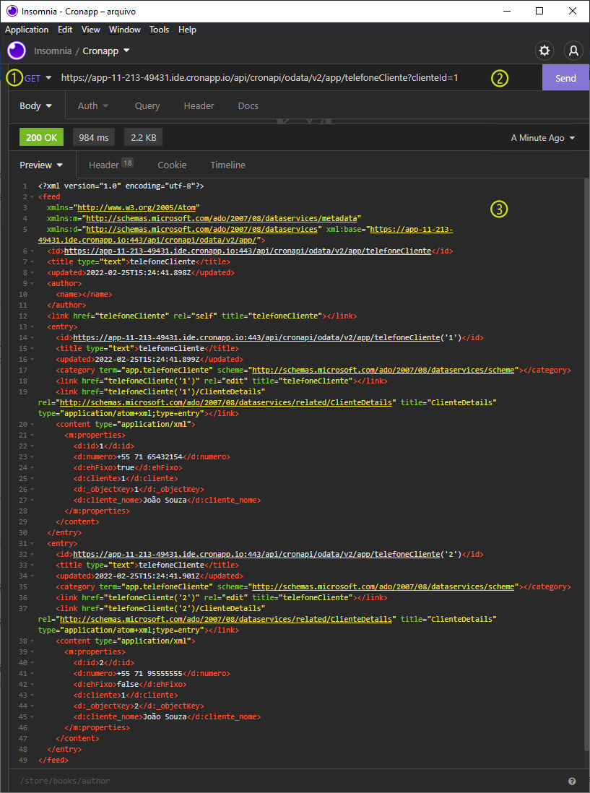Click the 2.2 KB response size tag
Image resolution: width=590 pixels, height=793 pixels.
144,137
